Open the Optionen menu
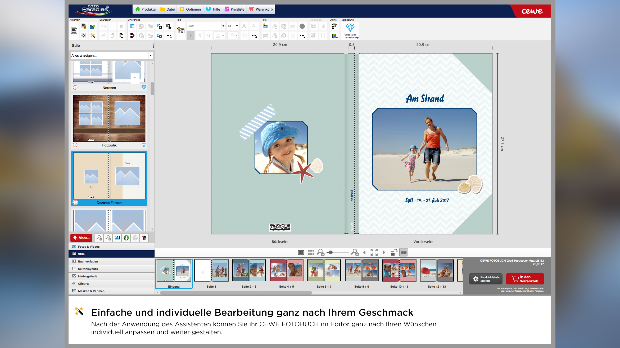Image resolution: width=620 pixels, height=348 pixels. click(x=190, y=9)
